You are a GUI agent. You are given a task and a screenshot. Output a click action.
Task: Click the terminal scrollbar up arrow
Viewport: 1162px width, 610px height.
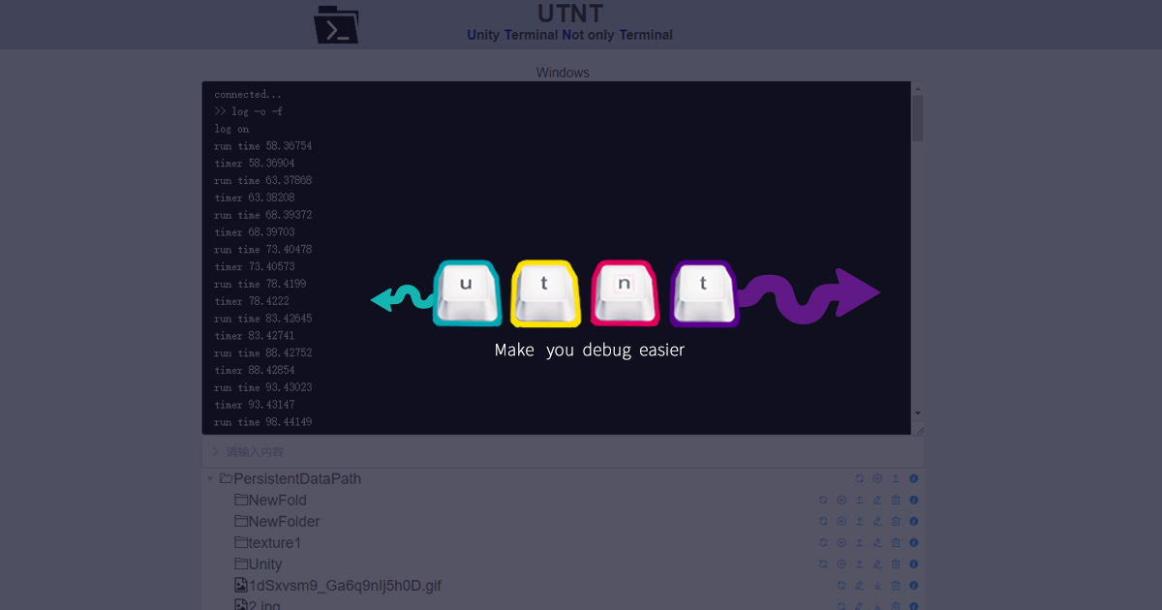(x=917, y=88)
